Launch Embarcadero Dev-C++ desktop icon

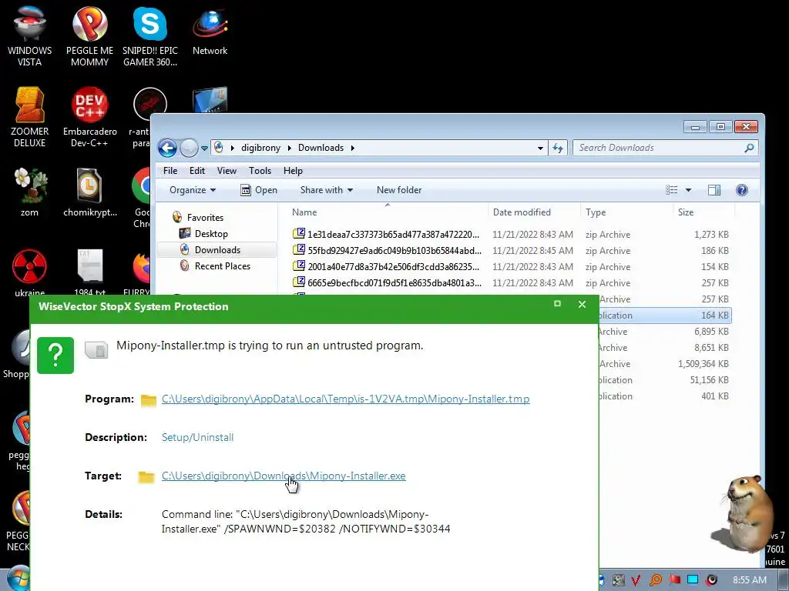(x=89, y=117)
